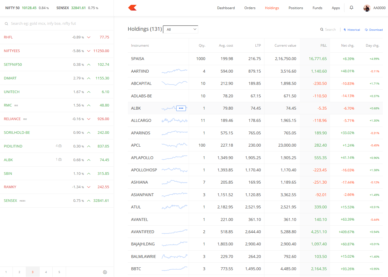Click the SENSEX value in header
The height and width of the screenshot is (277, 388).
coord(79,8)
